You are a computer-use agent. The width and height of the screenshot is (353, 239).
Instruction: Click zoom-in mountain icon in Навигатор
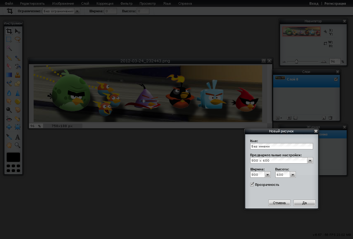click(323, 62)
